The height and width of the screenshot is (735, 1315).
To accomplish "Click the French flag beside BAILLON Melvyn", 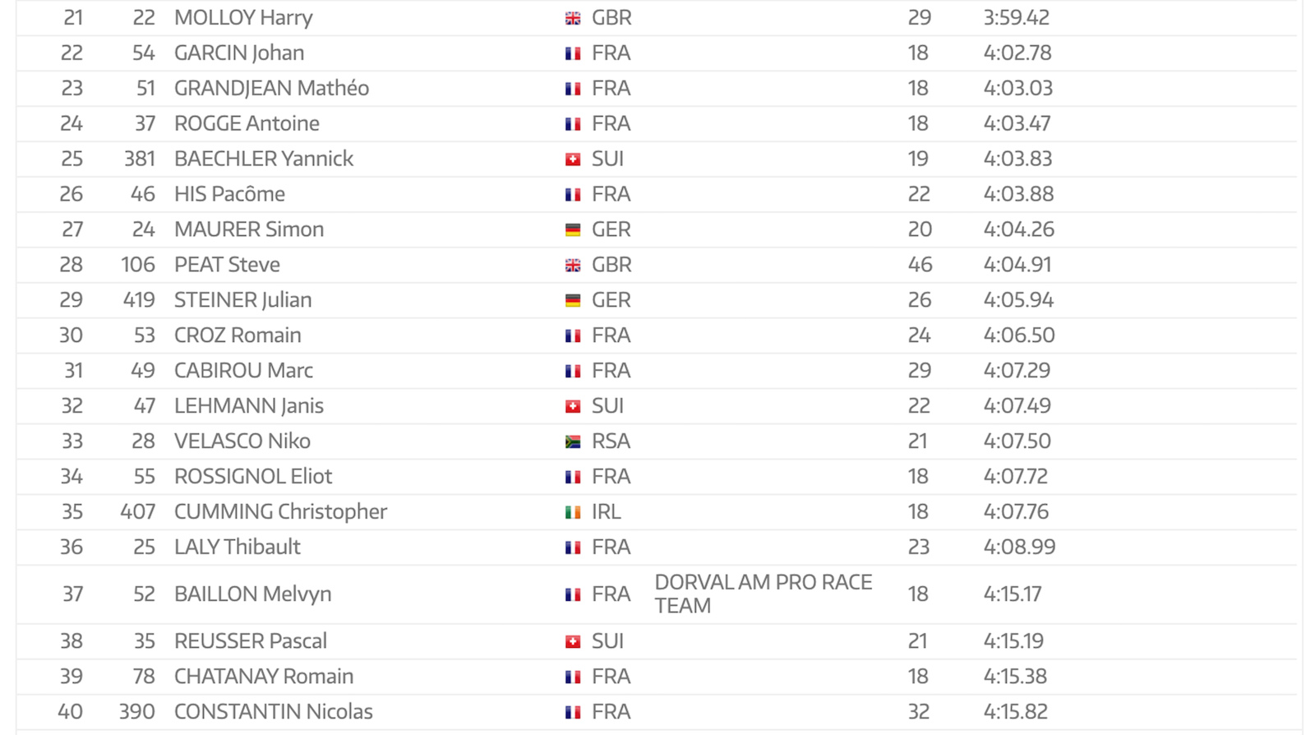I will (x=573, y=595).
